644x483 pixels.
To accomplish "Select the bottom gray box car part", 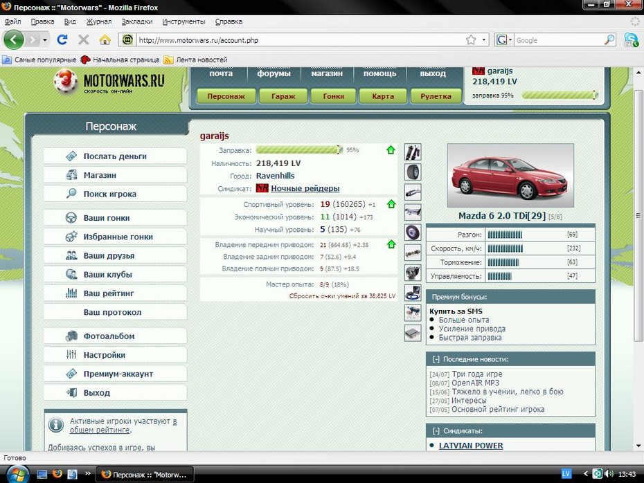I will 413,334.
